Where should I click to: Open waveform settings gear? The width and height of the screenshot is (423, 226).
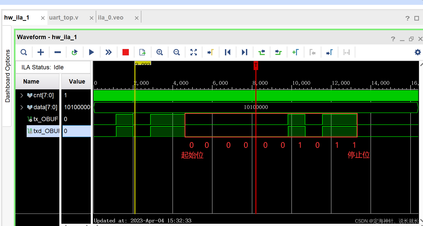[x=417, y=52]
